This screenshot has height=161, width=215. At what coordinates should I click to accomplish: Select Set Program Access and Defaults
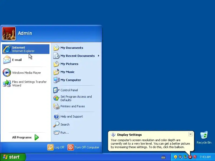tap(77, 98)
